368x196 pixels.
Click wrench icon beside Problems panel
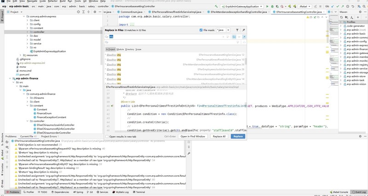pos(189,153)
